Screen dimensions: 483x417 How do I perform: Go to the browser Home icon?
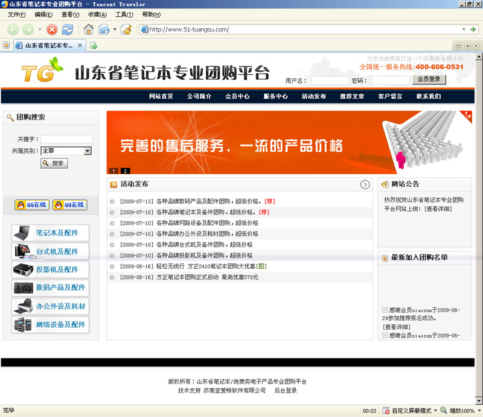(88, 30)
